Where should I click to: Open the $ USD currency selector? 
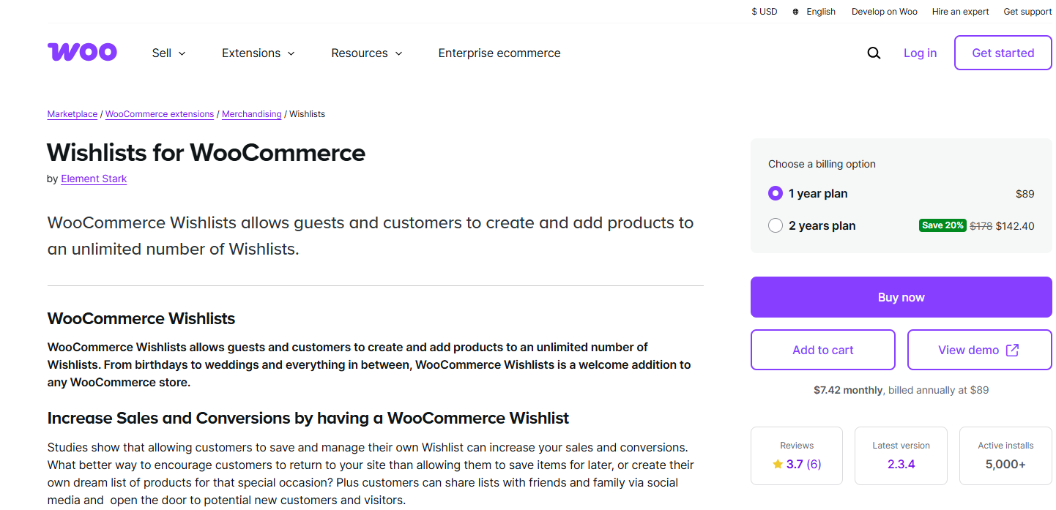click(765, 12)
